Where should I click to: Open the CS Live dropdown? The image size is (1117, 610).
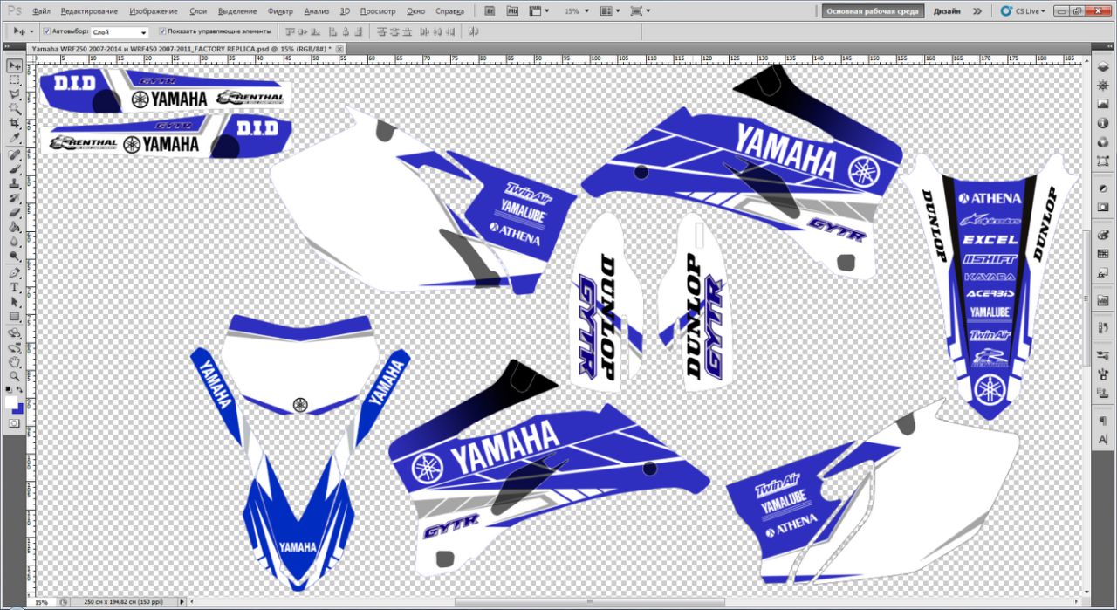click(1023, 11)
